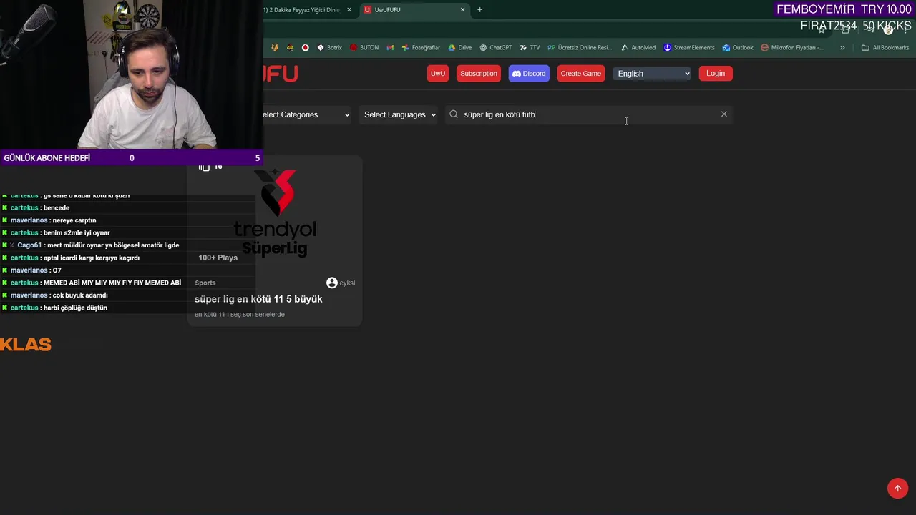Open the profile of creator eyksl

click(x=347, y=283)
